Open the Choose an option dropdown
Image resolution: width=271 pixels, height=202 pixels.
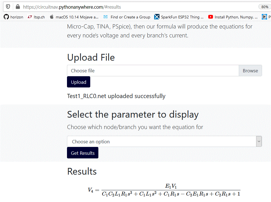click(164, 141)
